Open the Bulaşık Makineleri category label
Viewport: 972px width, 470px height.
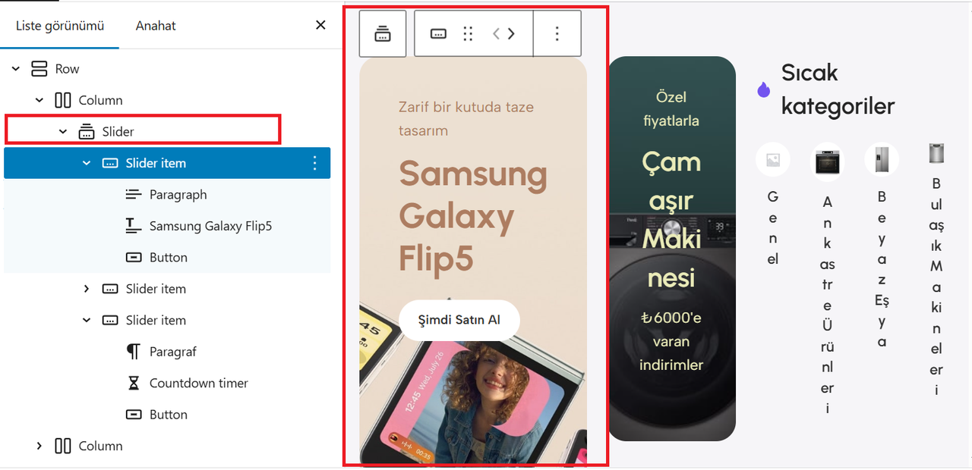936,287
